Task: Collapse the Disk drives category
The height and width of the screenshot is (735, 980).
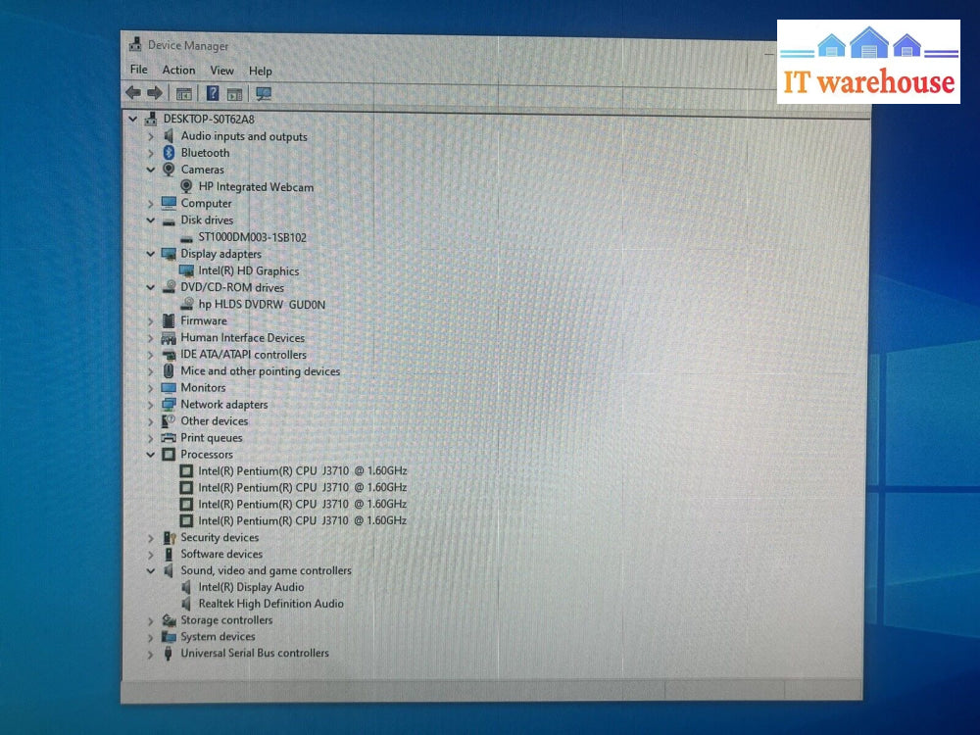Action: (151, 220)
